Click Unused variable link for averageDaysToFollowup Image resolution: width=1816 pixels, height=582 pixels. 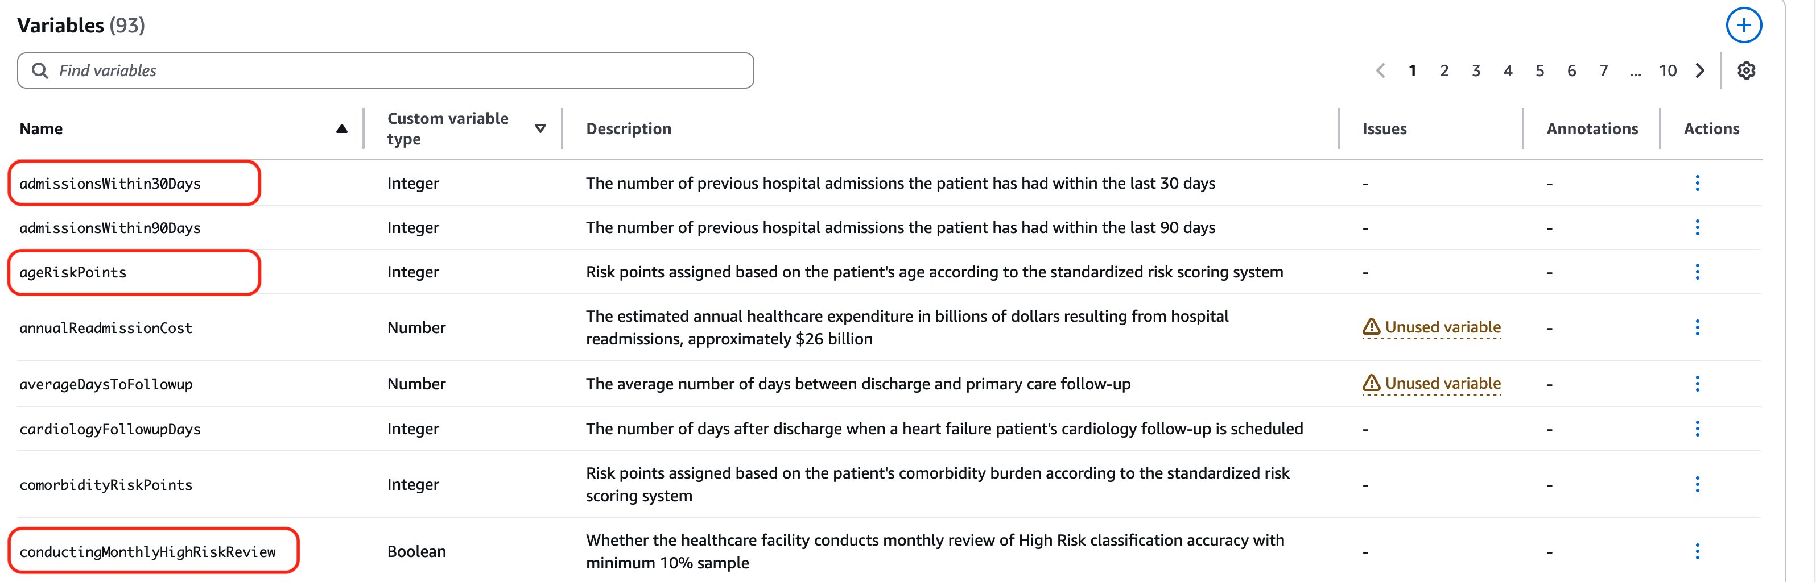(1442, 383)
